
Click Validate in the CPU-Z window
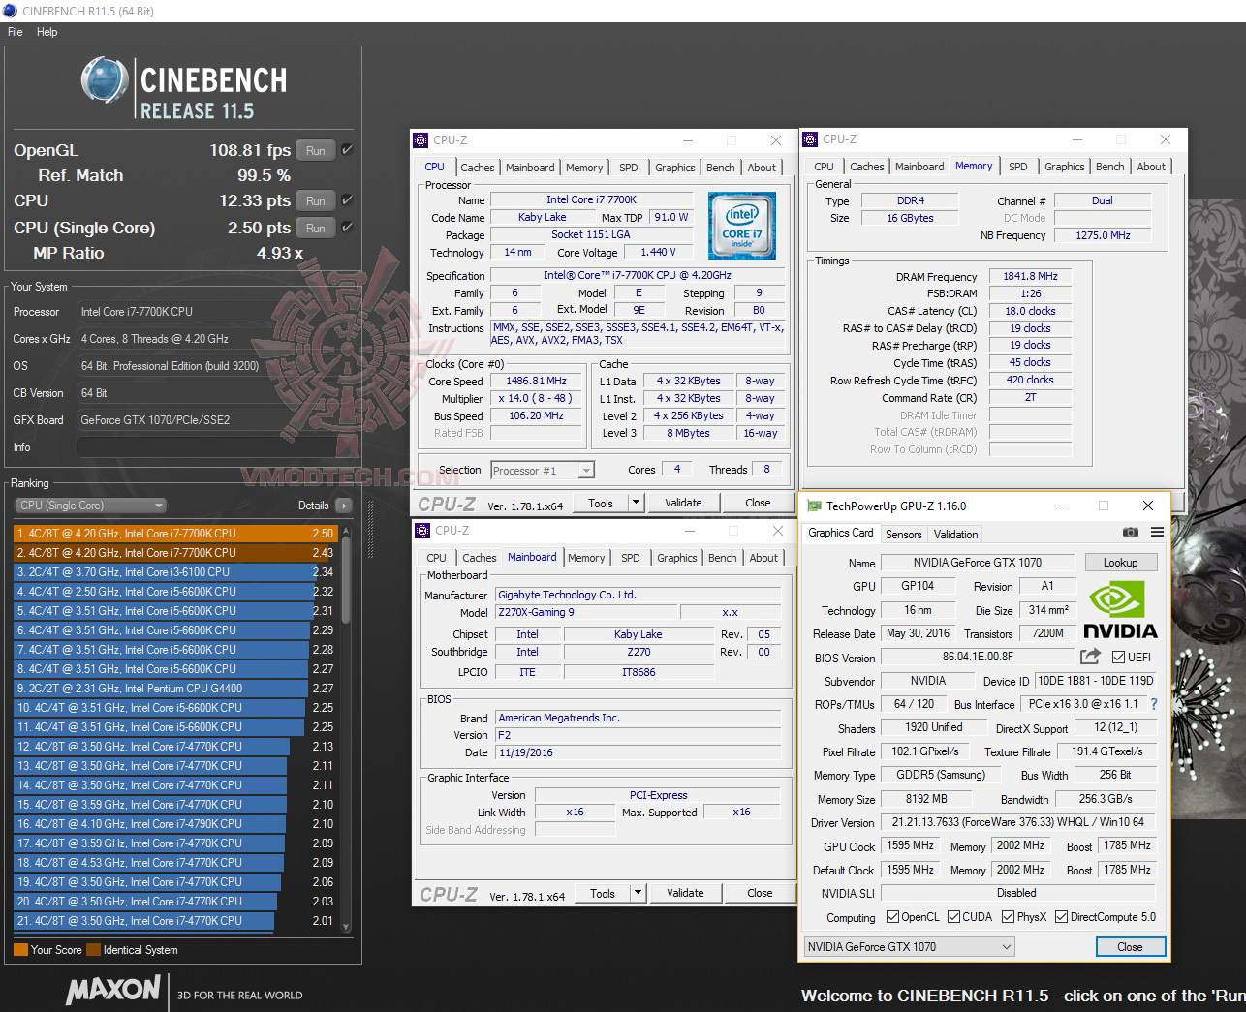(x=684, y=502)
